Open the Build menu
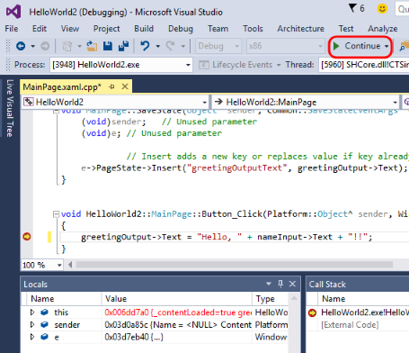 click(144, 29)
